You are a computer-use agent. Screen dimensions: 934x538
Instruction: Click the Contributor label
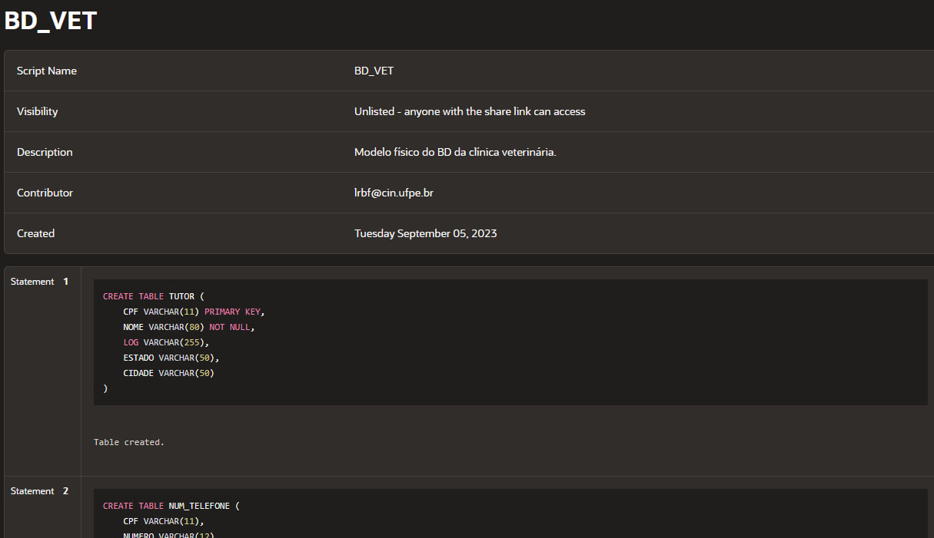coord(45,193)
